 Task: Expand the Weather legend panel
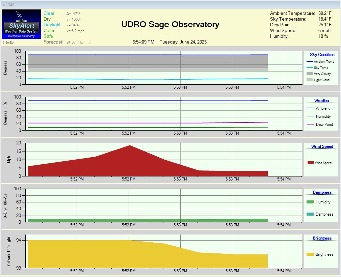click(x=321, y=101)
